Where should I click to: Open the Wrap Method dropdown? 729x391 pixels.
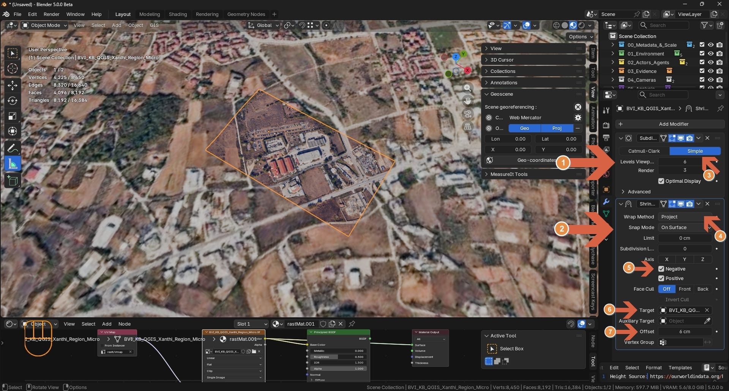point(685,217)
